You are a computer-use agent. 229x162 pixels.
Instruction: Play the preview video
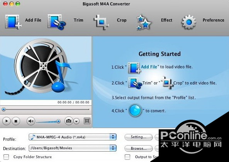click(x=7, y=121)
